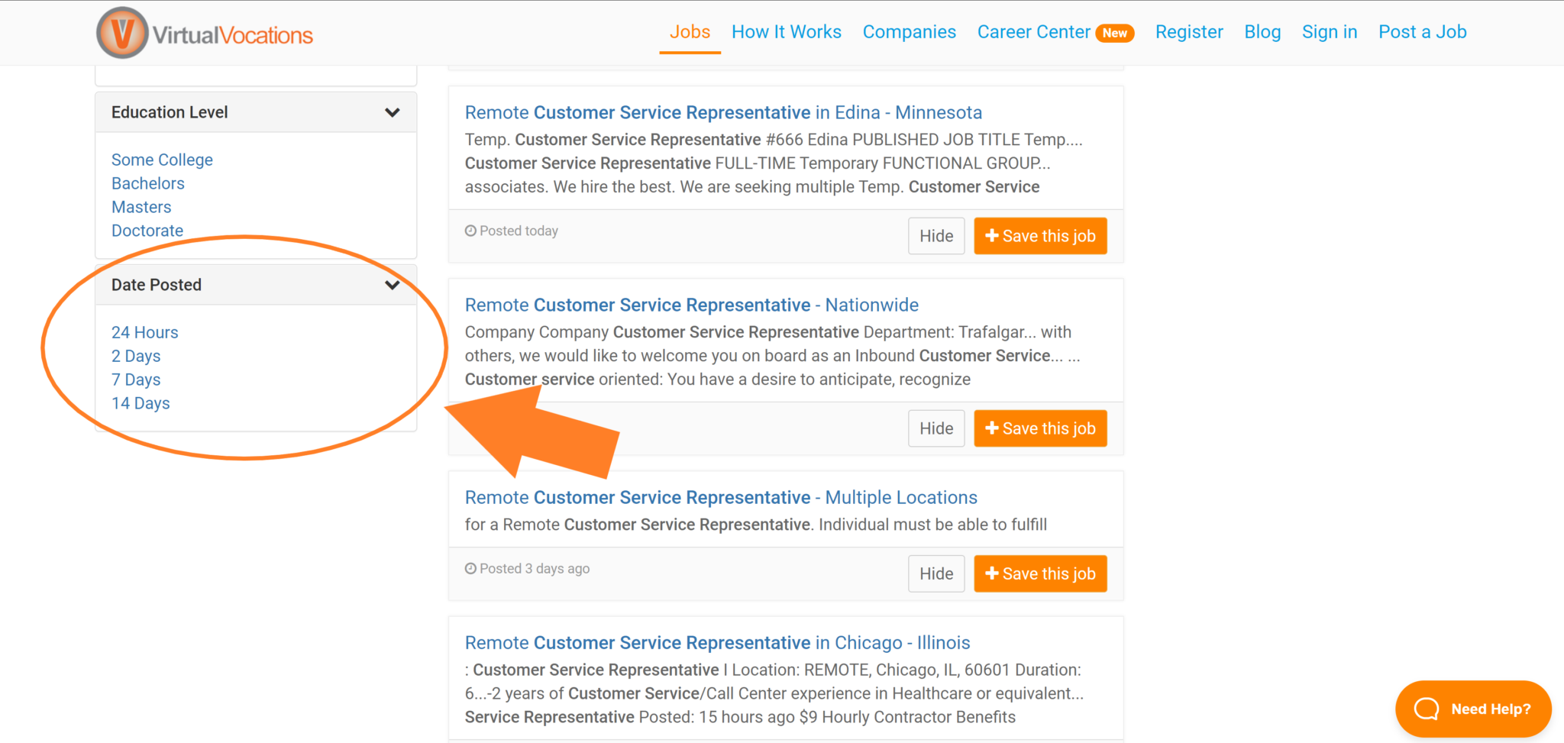Viewport: 1564px width, 743px height.
Task: Click the plus icon on Multiple Locations Save button
Action: coord(992,573)
